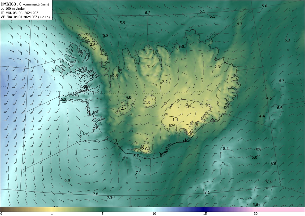The width and height of the screenshot is (305, 216).
Task: Click the 8.3 value label
Action: [x=226, y=149]
